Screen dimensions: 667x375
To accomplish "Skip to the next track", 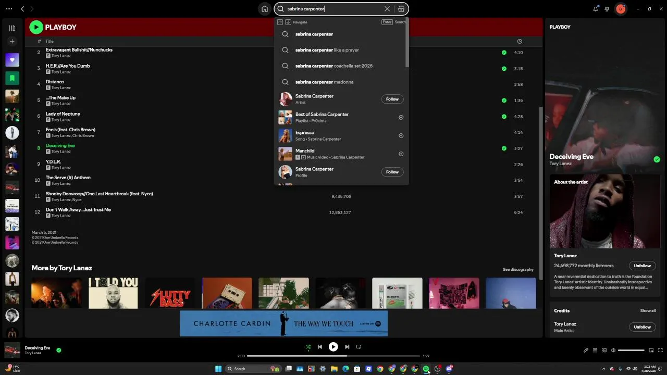I will 347,347.
